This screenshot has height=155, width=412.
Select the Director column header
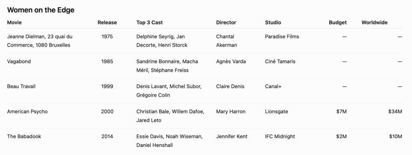pyautogui.click(x=226, y=22)
